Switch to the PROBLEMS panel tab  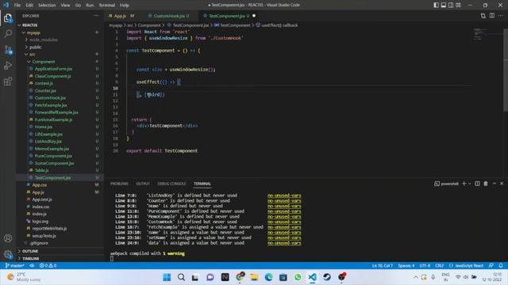119,184
